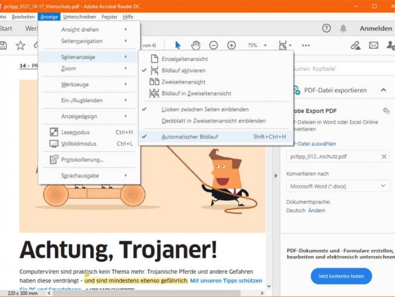Image resolution: width=395 pixels, height=297 pixels.
Task: Click the share link icon
Action: [x=355, y=46]
